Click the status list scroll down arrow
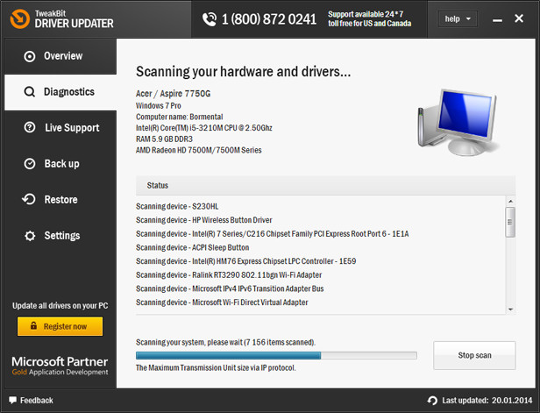540x413 pixels. coord(511,310)
